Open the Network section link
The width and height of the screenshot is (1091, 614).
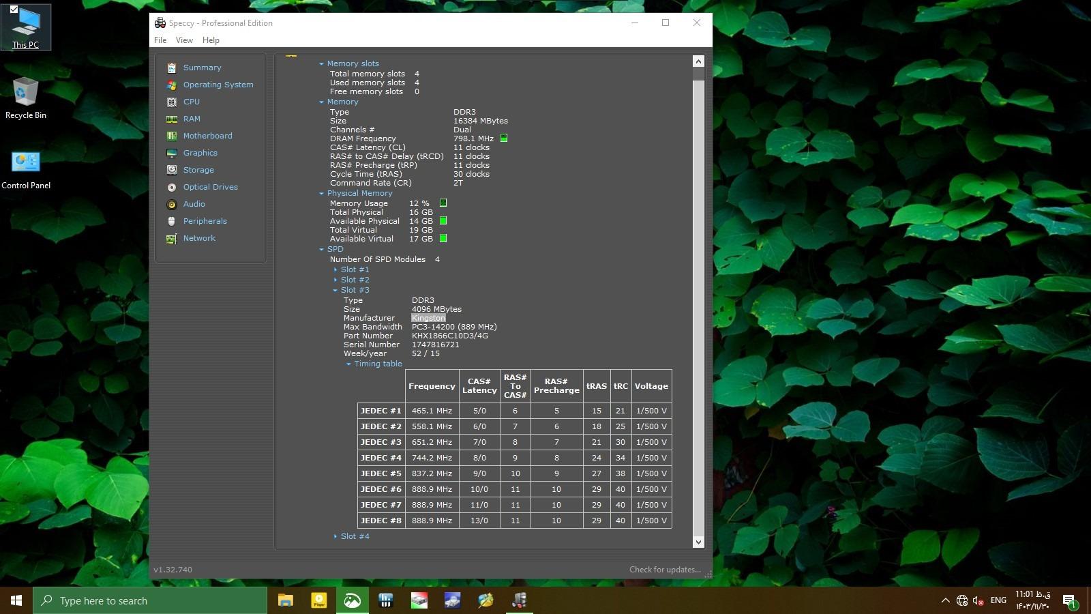tap(199, 238)
